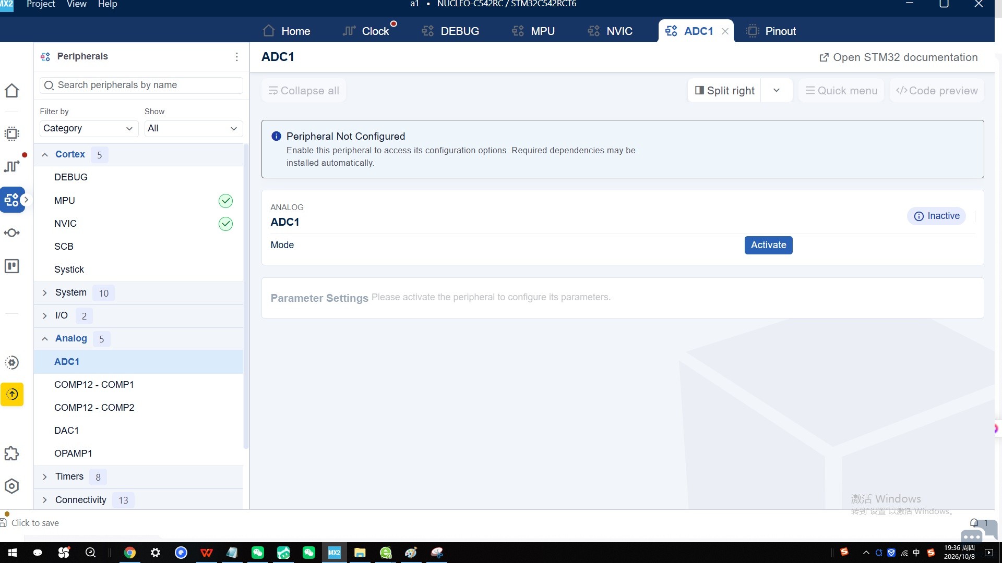Click the Activate button for ADC1
The height and width of the screenshot is (563, 1002).
(768, 245)
